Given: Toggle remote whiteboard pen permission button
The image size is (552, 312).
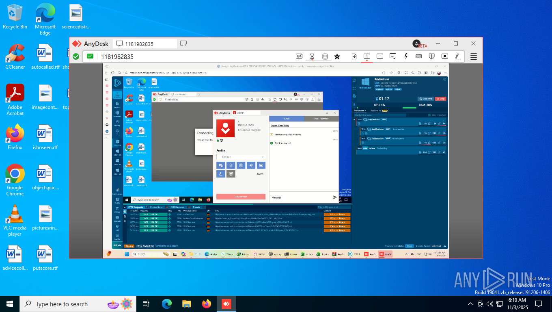Looking at the screenshot, I should (x=221, y=174).
